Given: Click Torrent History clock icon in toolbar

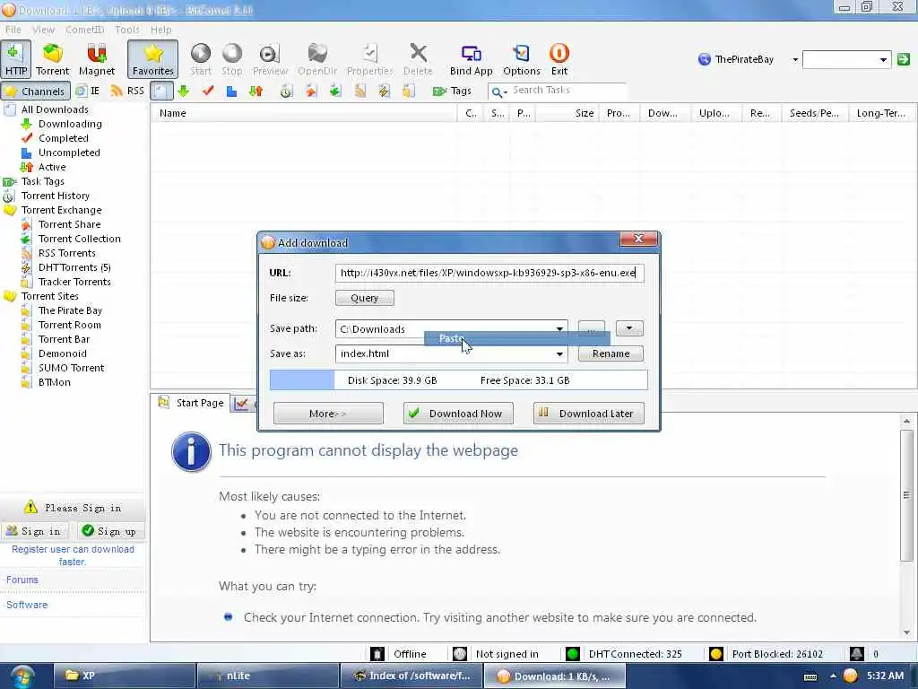Looking at the screenshot, I should click(286, 91).
